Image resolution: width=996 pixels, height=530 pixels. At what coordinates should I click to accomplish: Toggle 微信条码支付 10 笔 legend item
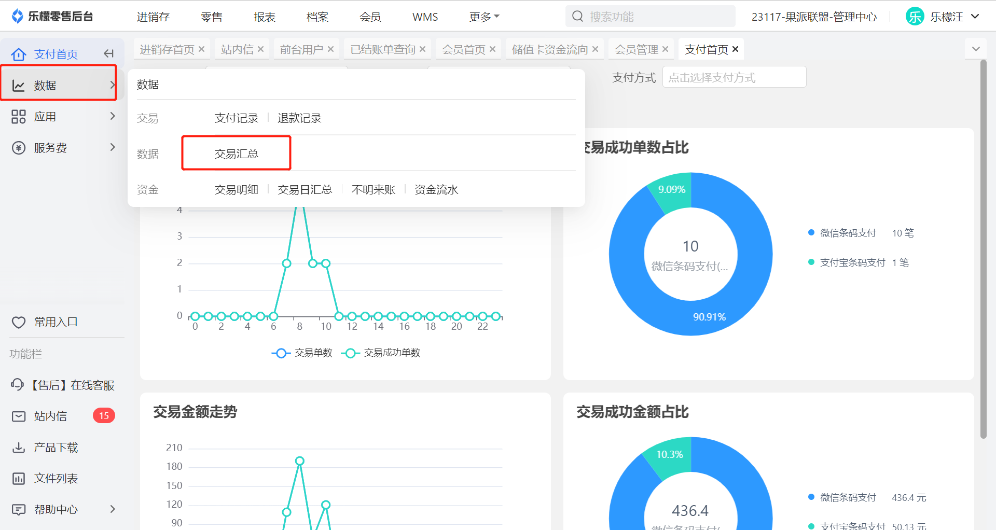[x=861, y=233]
